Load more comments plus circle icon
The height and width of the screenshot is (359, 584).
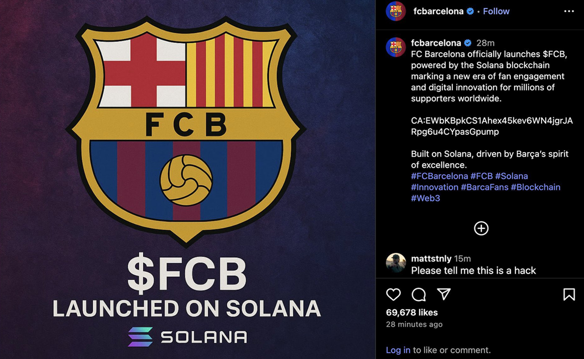pos(481,228)
